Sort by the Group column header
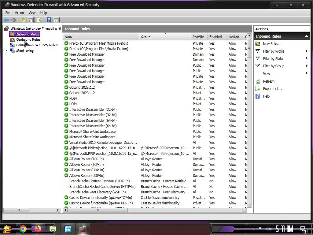 tap(165, 37)
